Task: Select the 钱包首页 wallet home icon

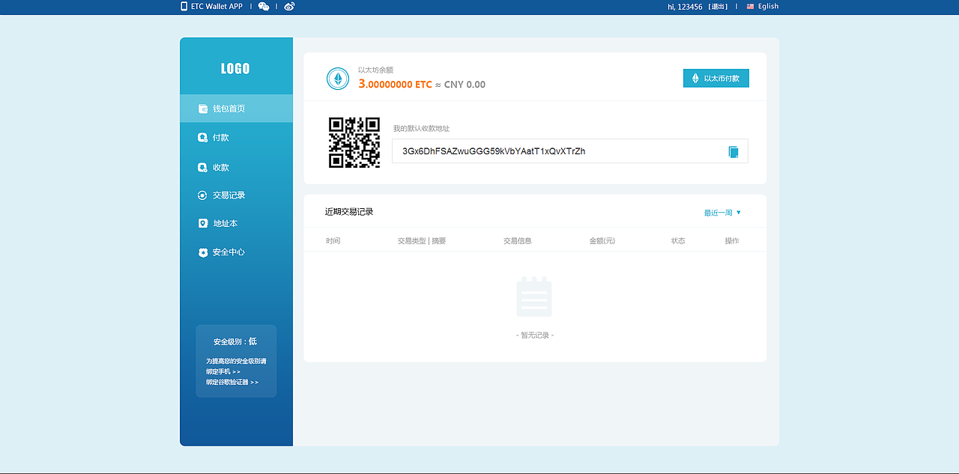Action: (x=202, y=108)
